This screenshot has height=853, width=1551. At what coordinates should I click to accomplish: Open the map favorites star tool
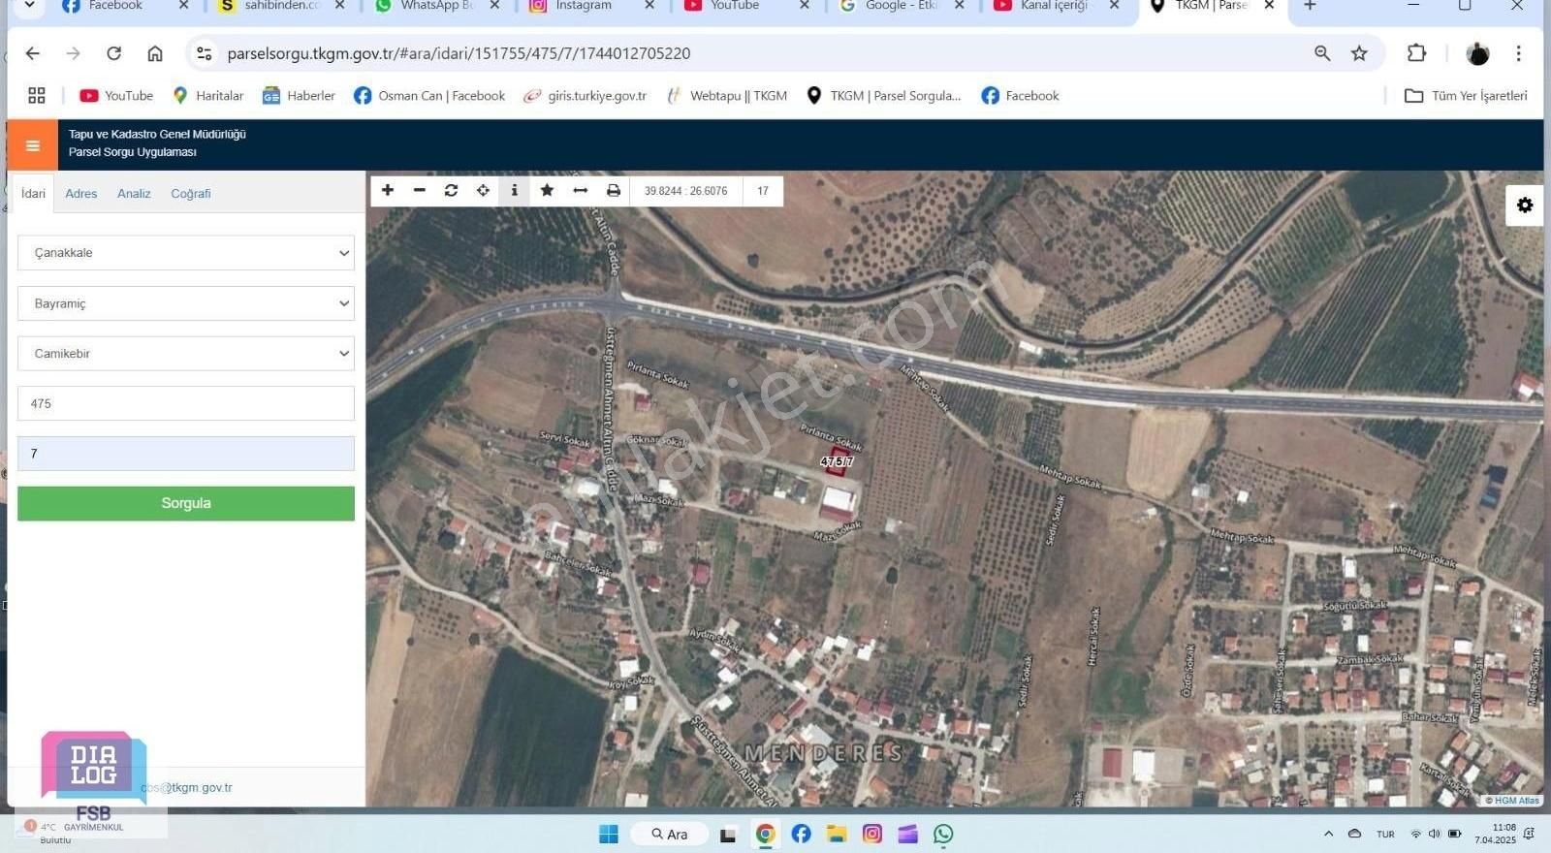547,191
